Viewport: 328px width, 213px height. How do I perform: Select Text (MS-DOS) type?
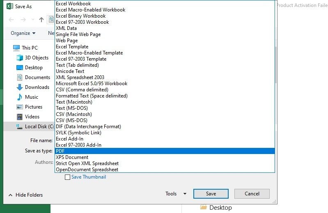[x=165, y=108]
